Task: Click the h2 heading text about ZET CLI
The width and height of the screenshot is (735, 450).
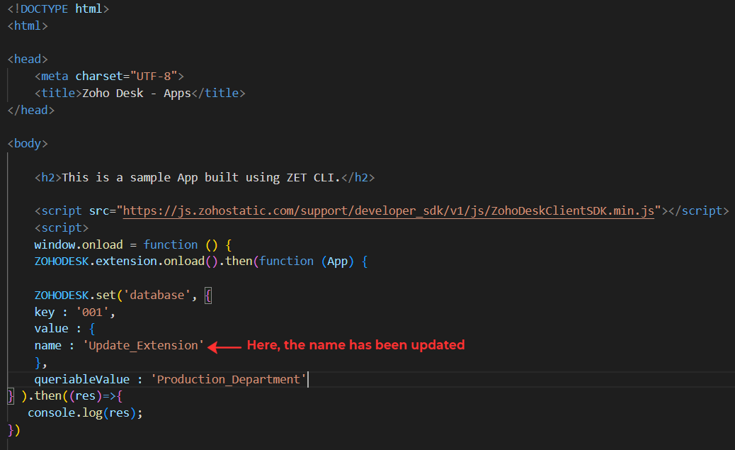Action: [201, 177]
